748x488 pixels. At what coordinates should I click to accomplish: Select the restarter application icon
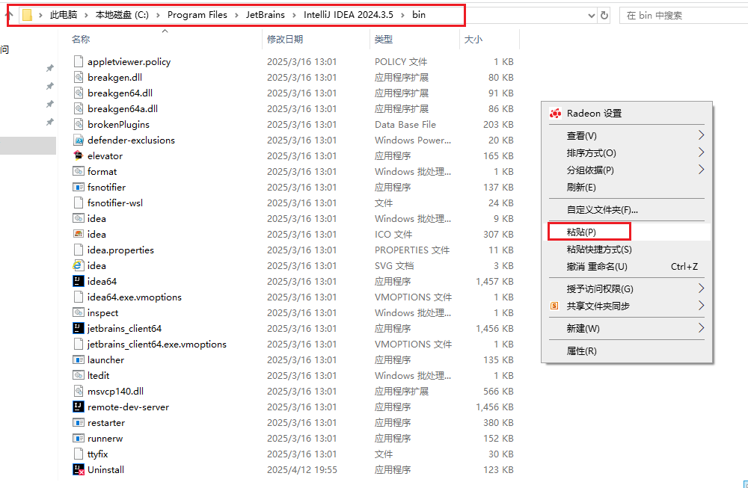[x=79, y=423]
